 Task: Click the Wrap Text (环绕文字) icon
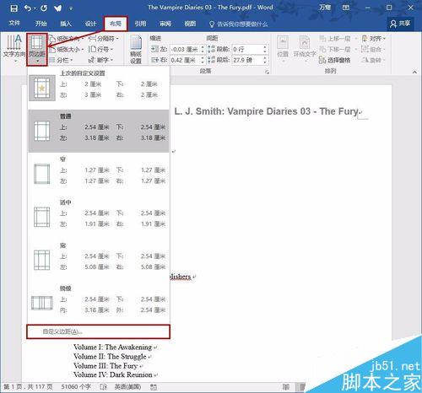coord(305,47)
